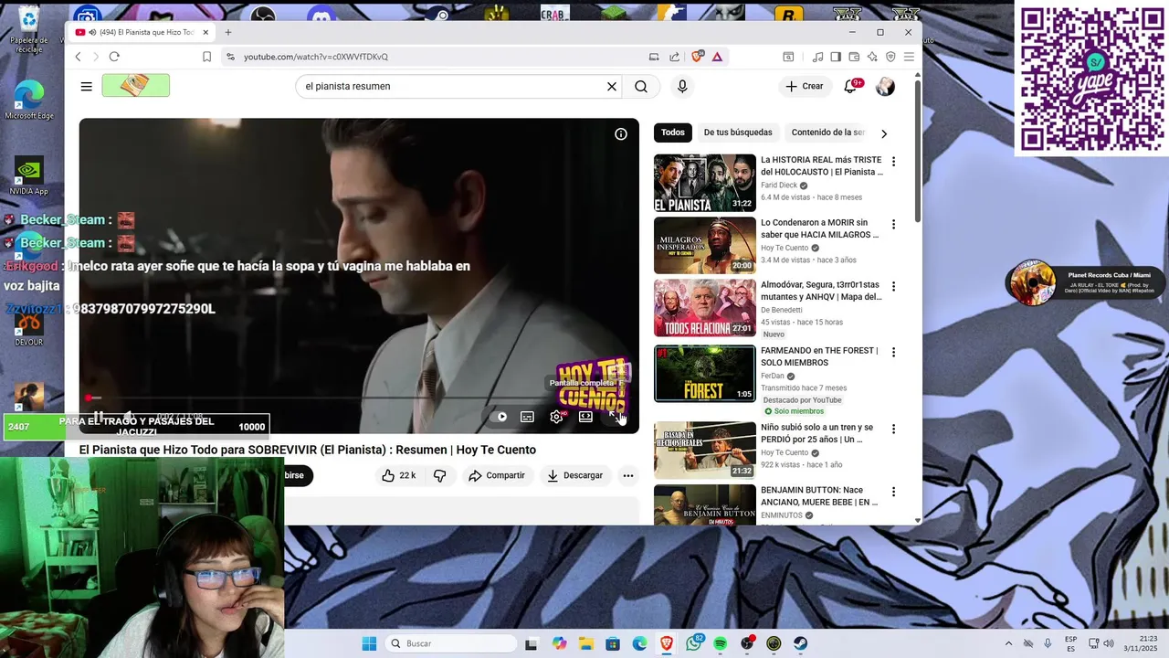The image size is (1169, 658).
Task: Open the Brave Rewards triangle icon
Action: [717, 57]
